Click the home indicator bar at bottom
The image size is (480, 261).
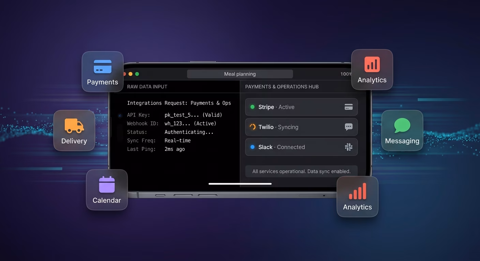(x=240, y=184)
